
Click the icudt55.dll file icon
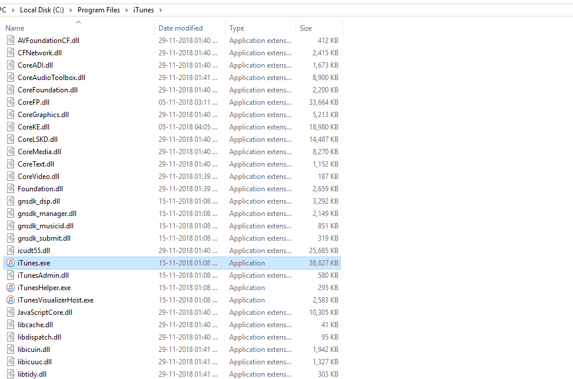pyautogui.click(x=11, y=251)
